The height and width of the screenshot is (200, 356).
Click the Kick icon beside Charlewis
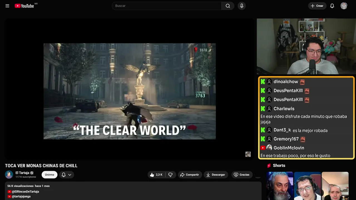point(263,109)
